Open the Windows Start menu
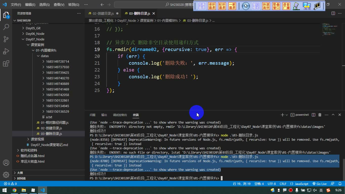 click(x=5, y=190)
